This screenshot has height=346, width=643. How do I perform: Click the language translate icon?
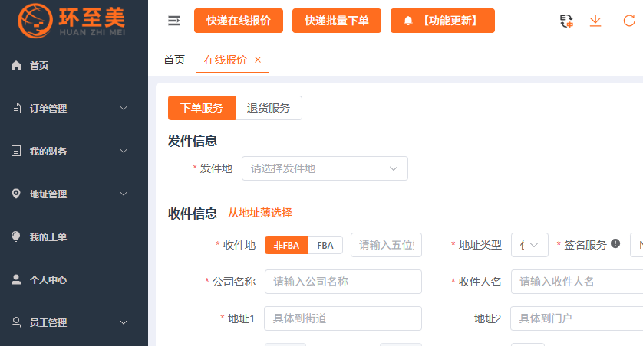tap(567, 21)
